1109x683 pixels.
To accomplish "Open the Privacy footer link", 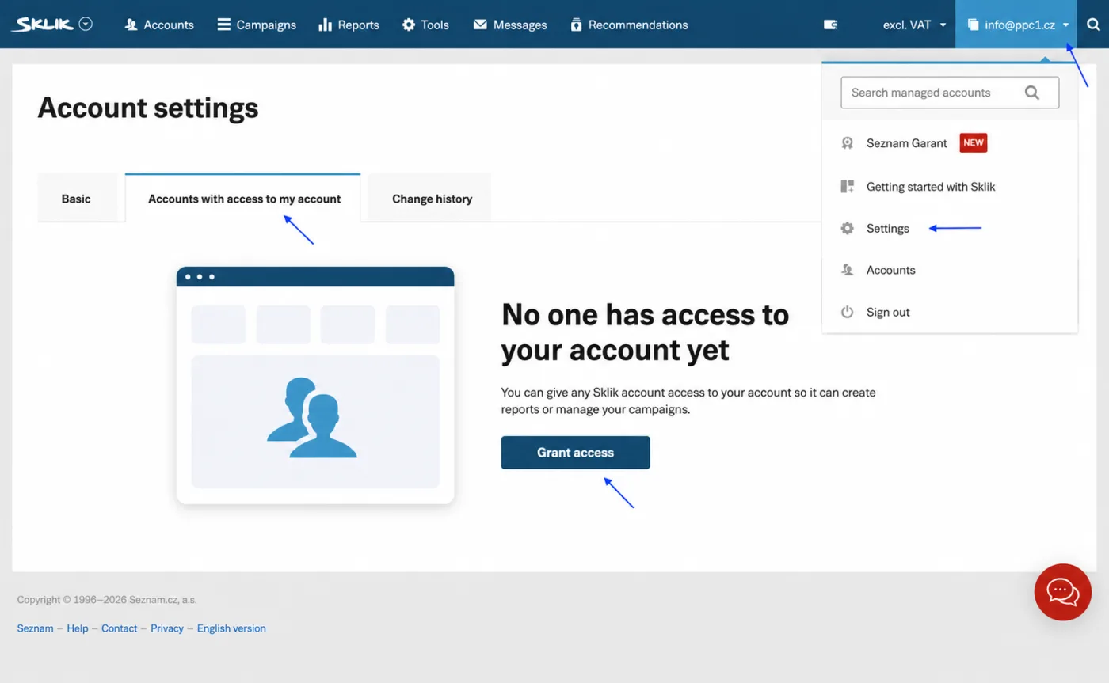I will point(167,628).
